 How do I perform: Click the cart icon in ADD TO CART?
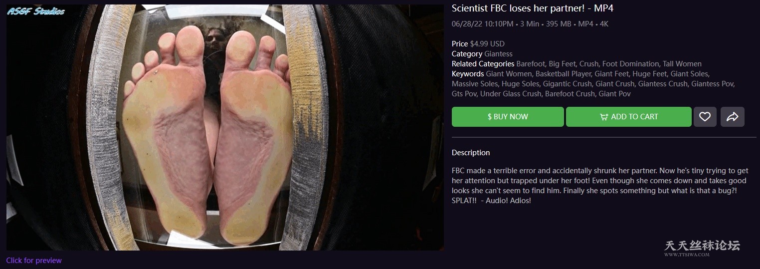coord(604,117)
